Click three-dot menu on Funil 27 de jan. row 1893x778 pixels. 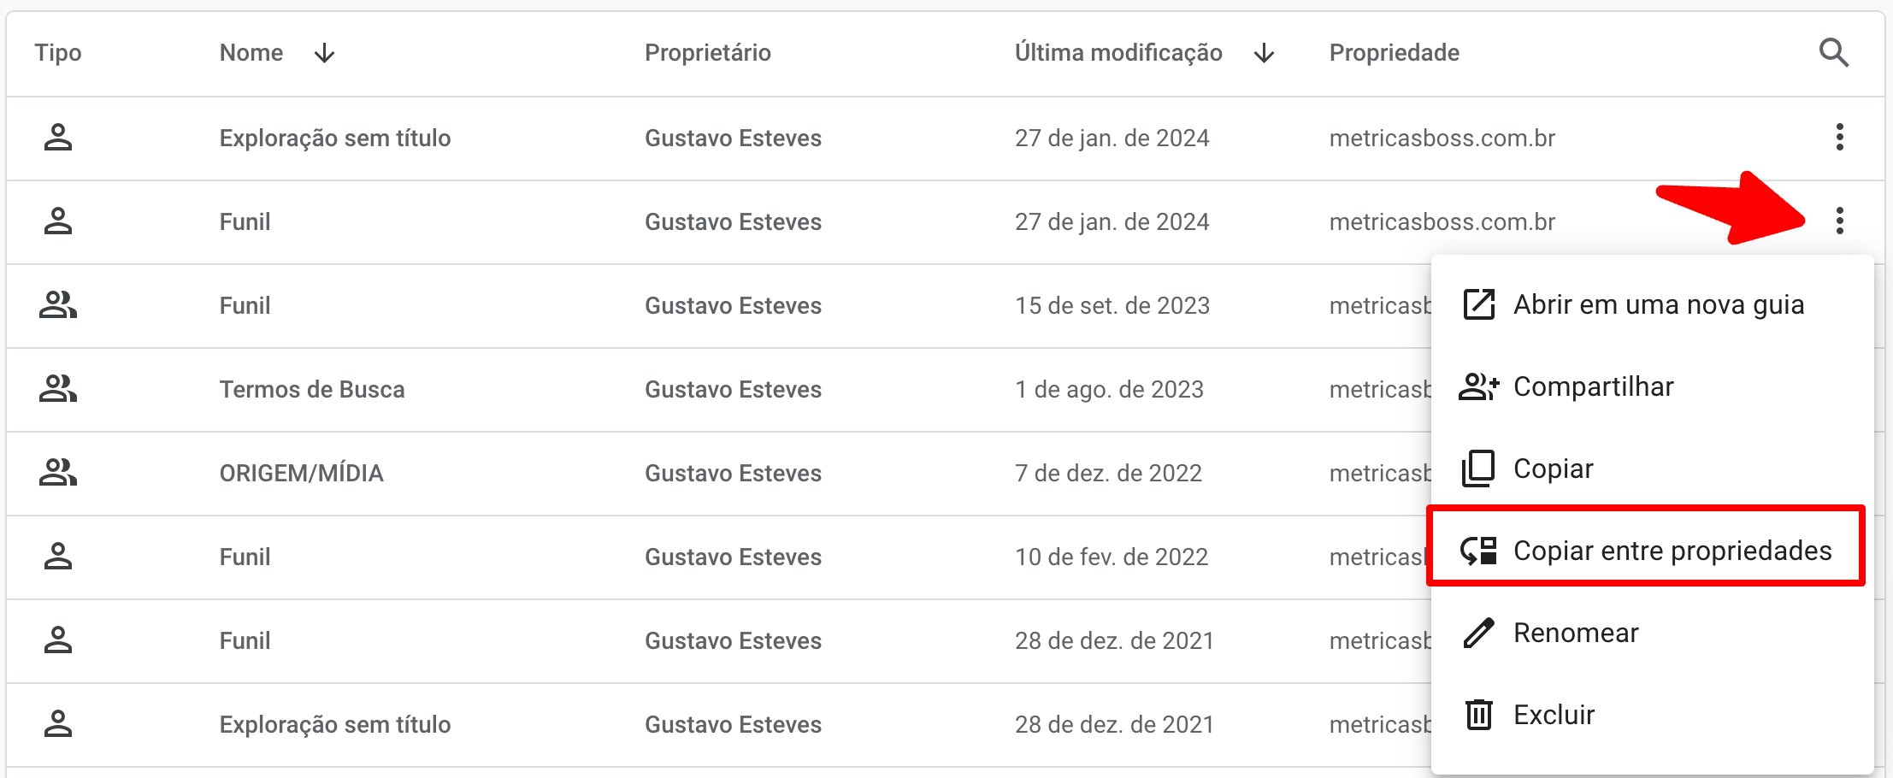click(1839, 221)
